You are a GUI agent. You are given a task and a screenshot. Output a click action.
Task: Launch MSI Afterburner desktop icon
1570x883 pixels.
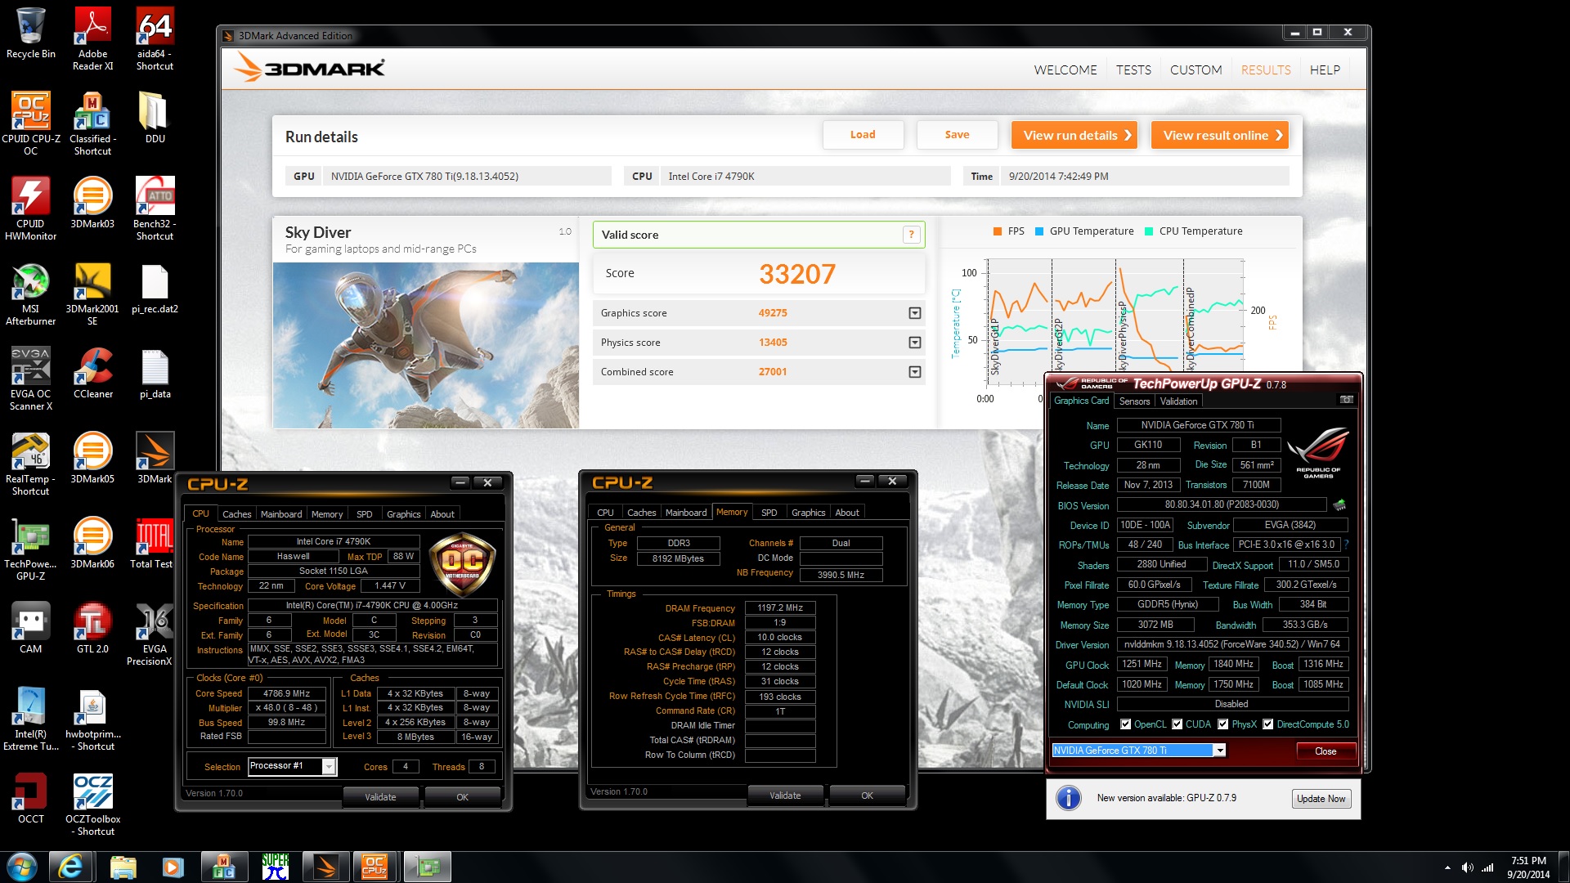(31, 294)
